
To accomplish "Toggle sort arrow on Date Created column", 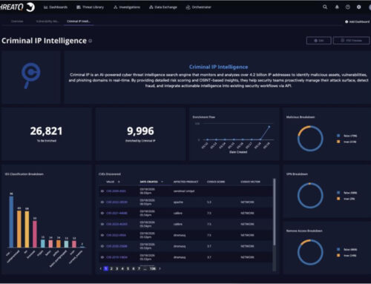I will 162,182.
